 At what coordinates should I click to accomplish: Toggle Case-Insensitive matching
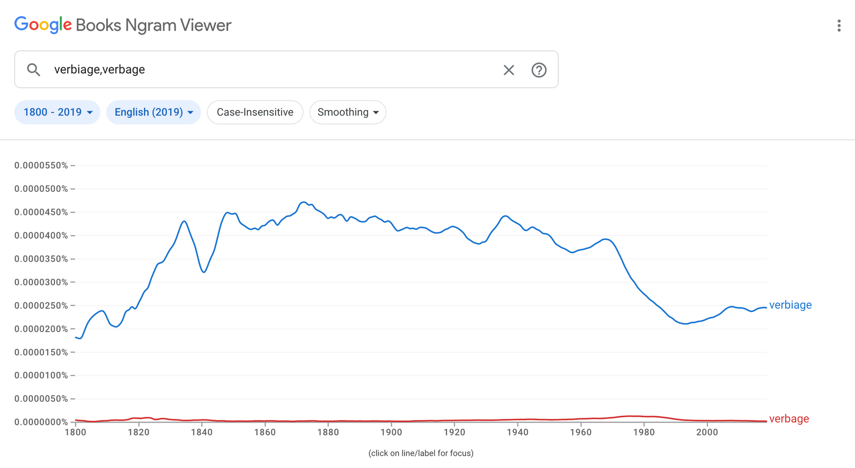coord(255,112)
